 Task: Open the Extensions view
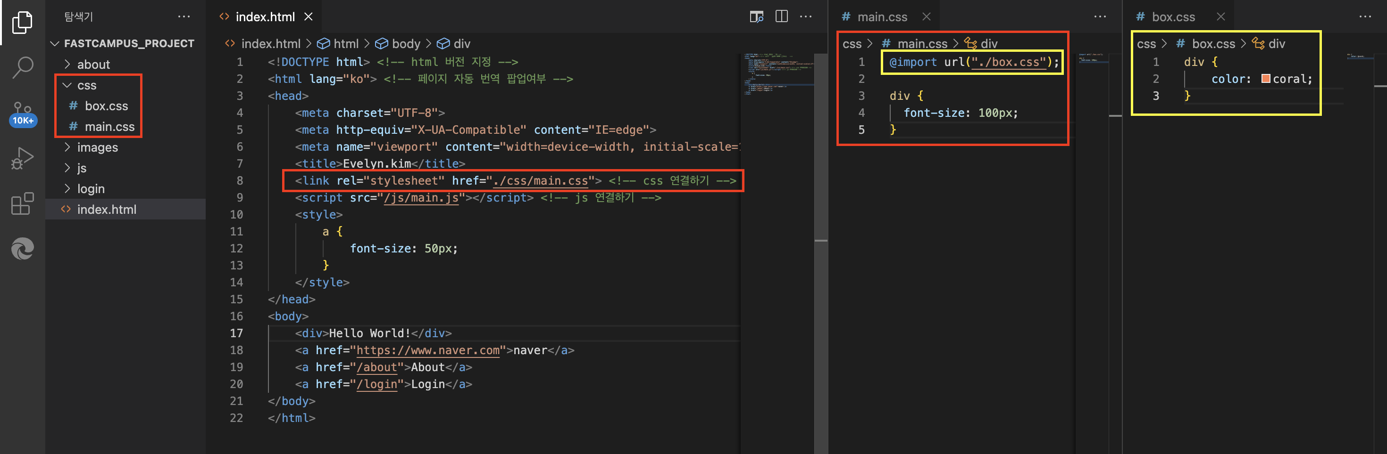point(22,203)
